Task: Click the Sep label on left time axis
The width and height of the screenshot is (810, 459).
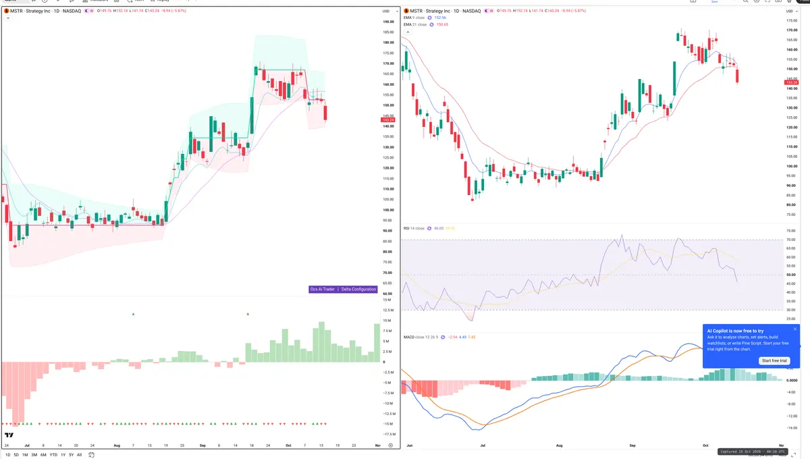Action: (203, 446)
